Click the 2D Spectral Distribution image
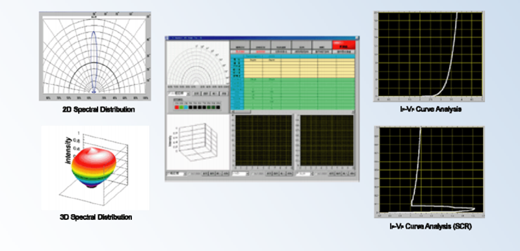Screen dimensions: 520x251 pyautogui.click(x=95, y=56)
